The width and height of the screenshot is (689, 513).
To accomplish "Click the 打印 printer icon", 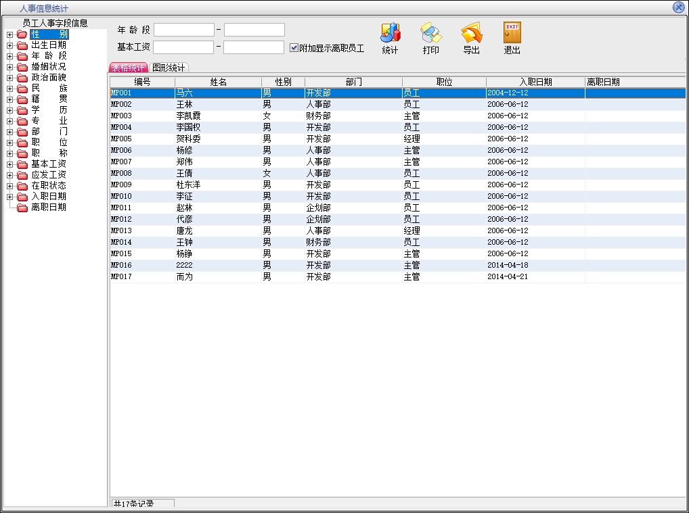I will [430, 32].
